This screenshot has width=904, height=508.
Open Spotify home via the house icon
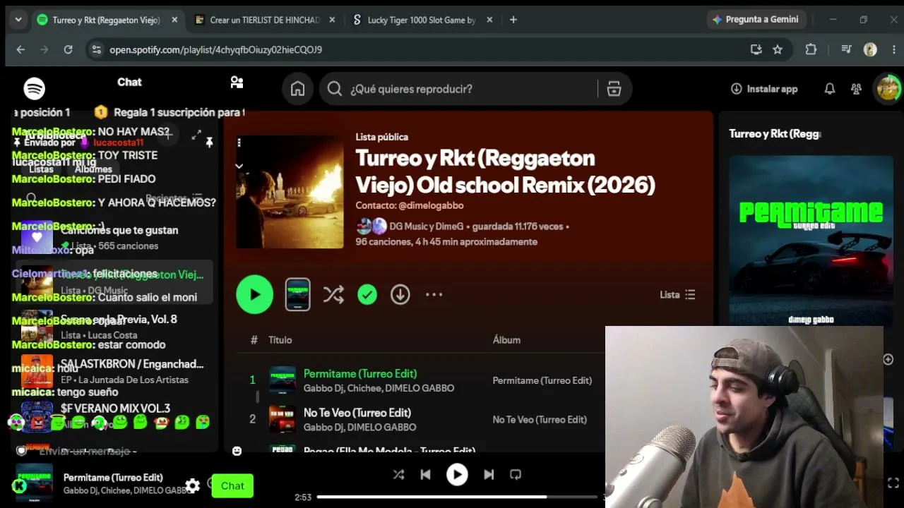[298, 89]
